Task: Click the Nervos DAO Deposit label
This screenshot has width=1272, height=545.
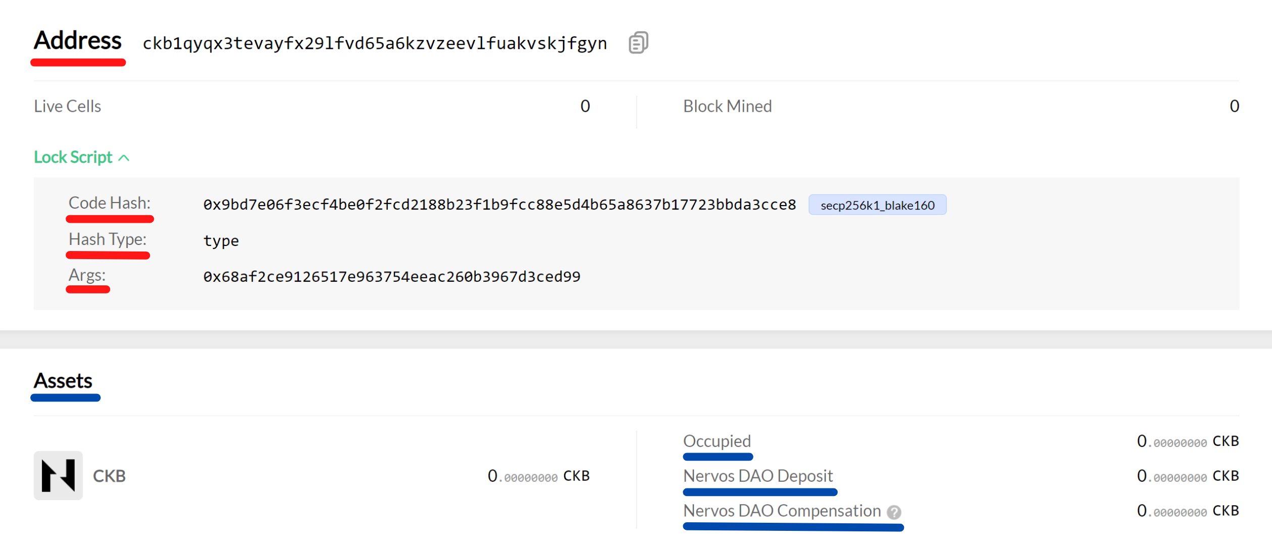Action: pos(757,476)
